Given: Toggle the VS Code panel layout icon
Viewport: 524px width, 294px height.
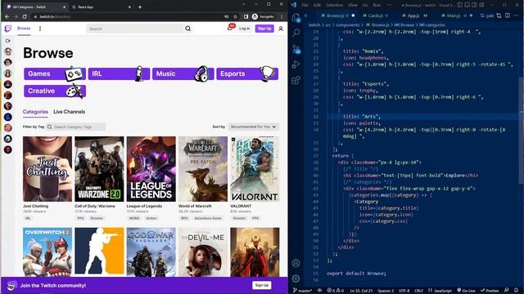Looking at the screenshot, I should click(468, 5).
